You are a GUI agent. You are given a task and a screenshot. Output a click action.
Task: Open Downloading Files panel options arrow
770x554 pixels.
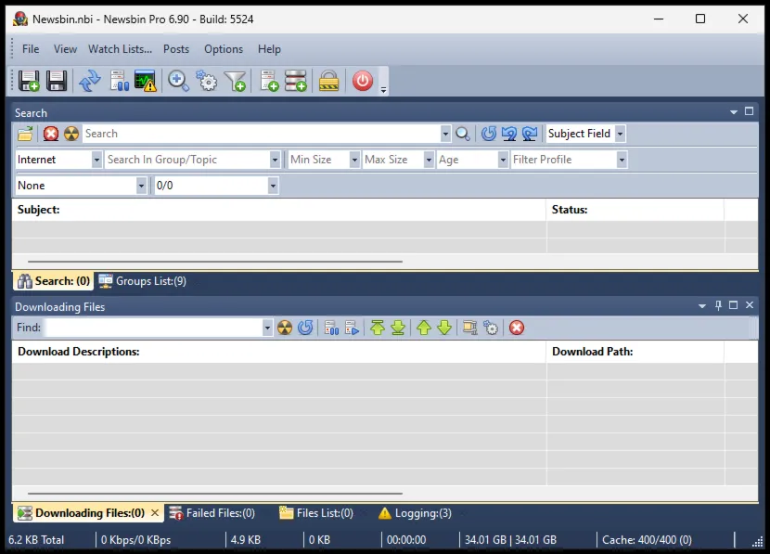pyautogui.click(x=702, y=306)
